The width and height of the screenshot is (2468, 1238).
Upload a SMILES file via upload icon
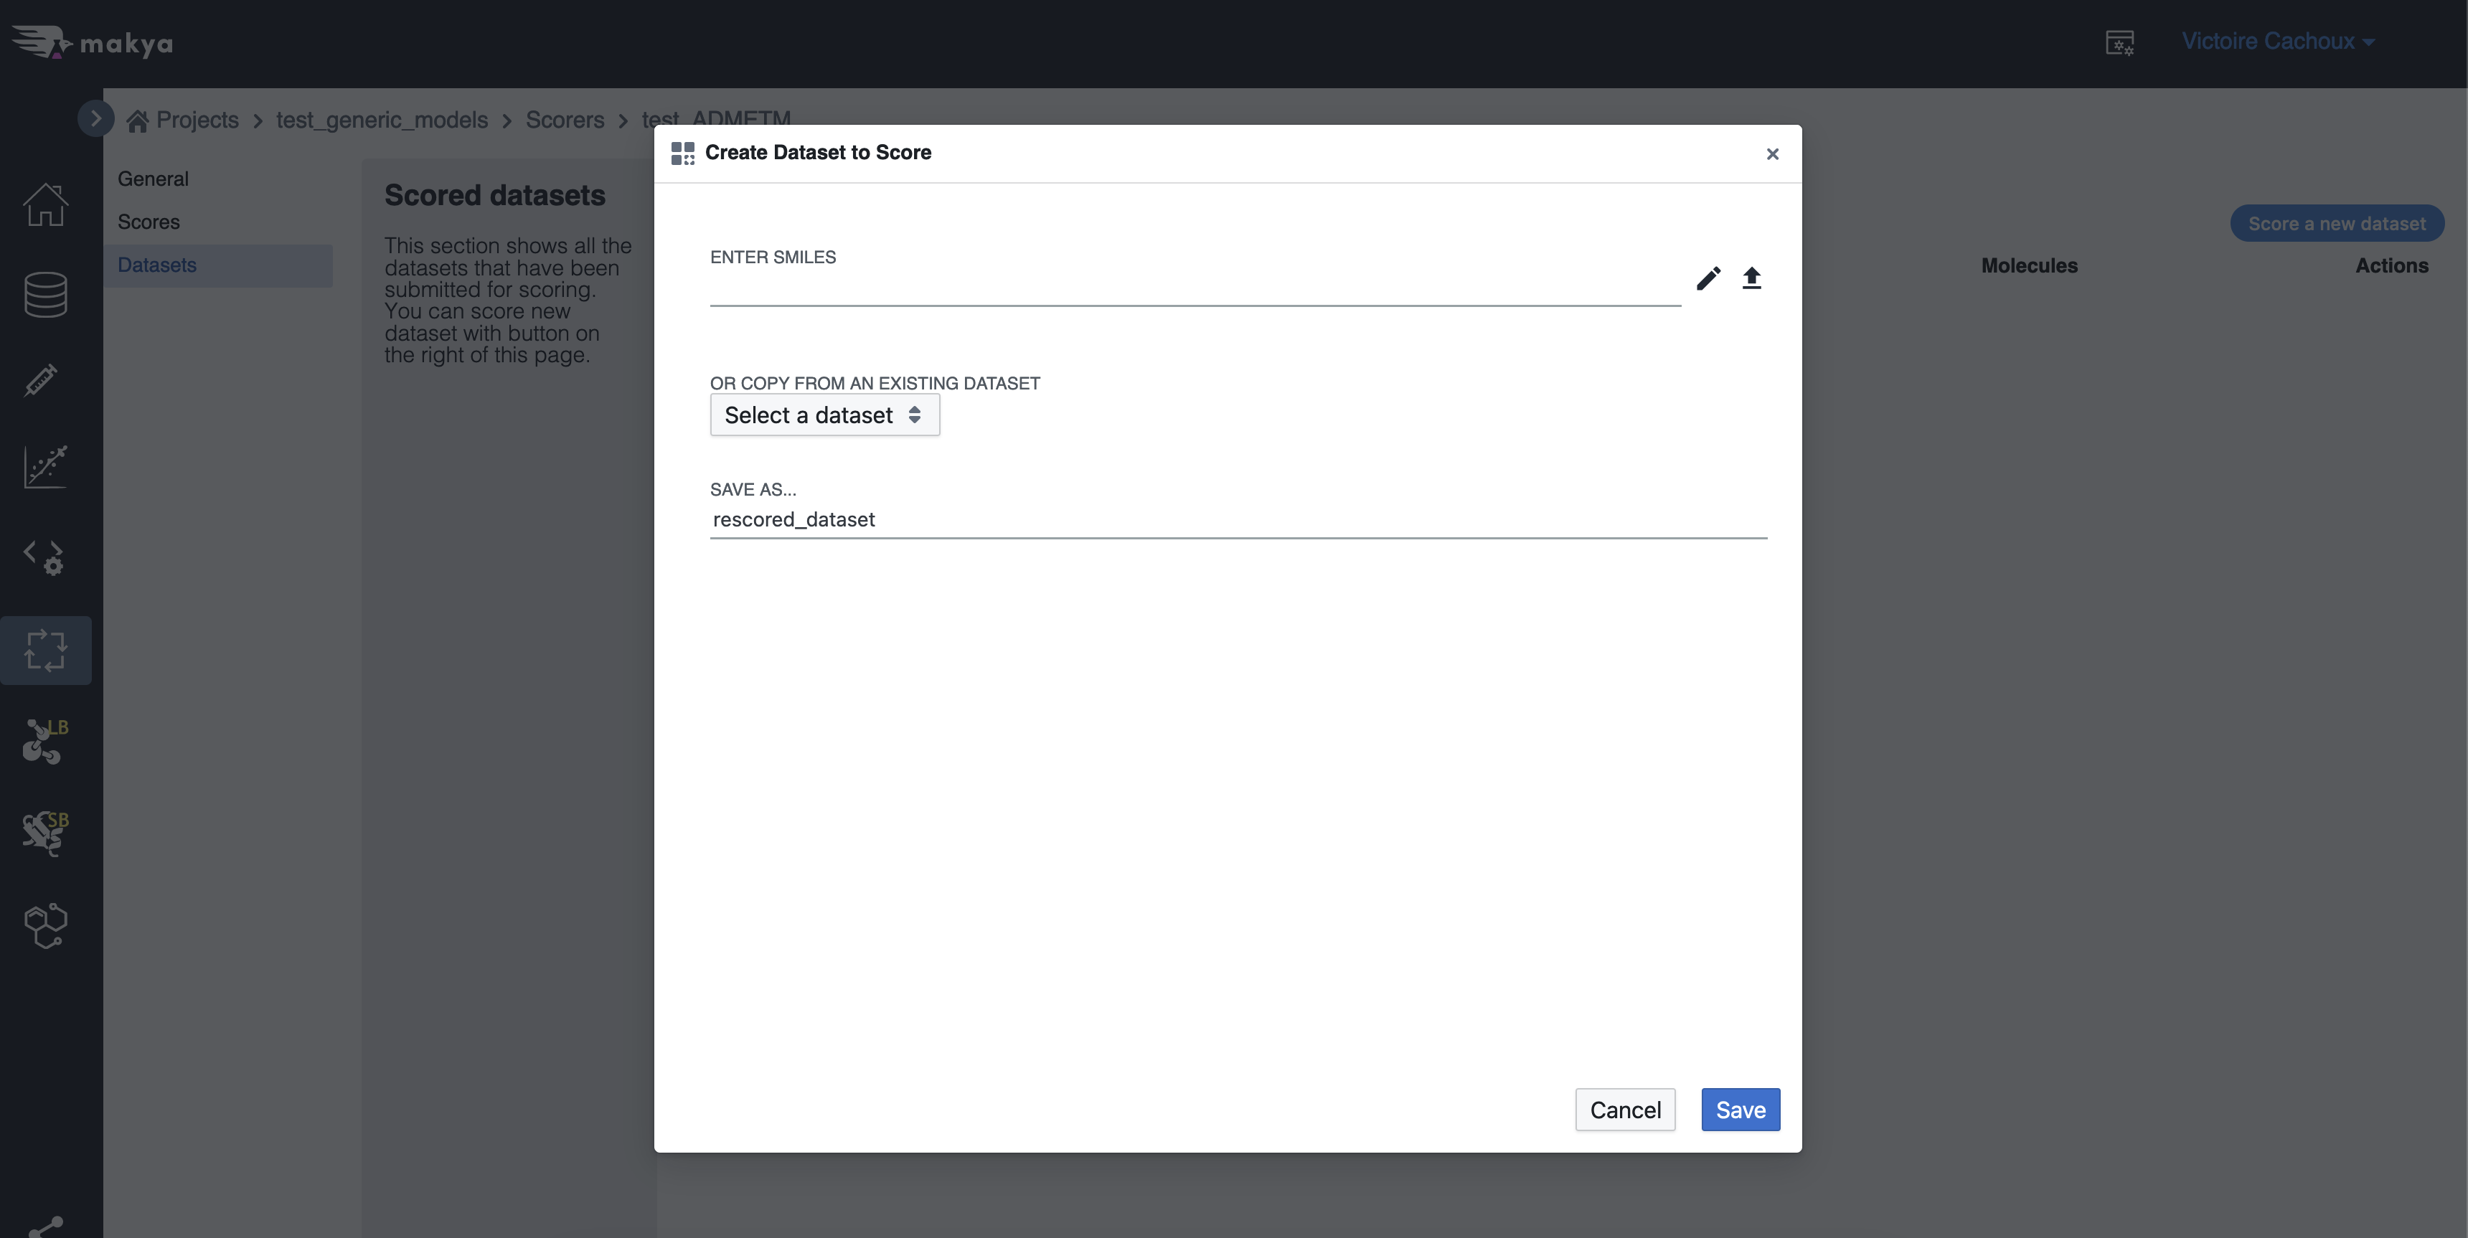point(1752,279)
